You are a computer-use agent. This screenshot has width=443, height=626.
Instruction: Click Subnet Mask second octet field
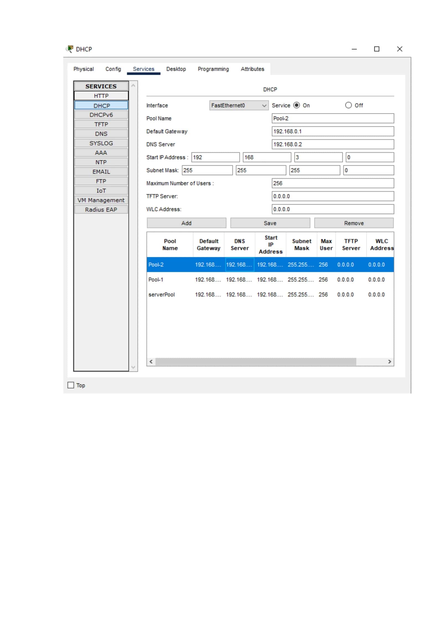(x=261, y=170)
